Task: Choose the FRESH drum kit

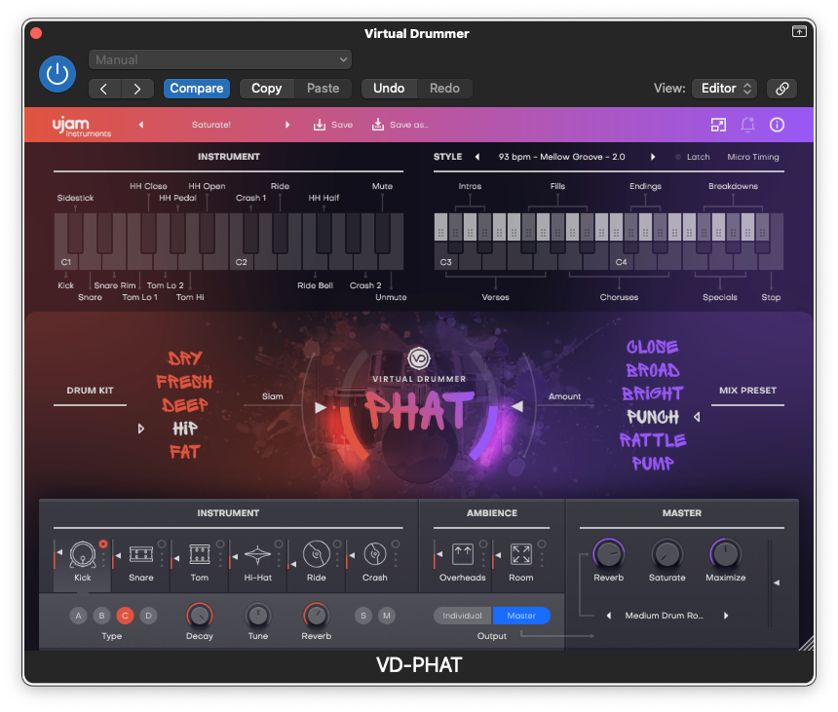Action: 185,382
